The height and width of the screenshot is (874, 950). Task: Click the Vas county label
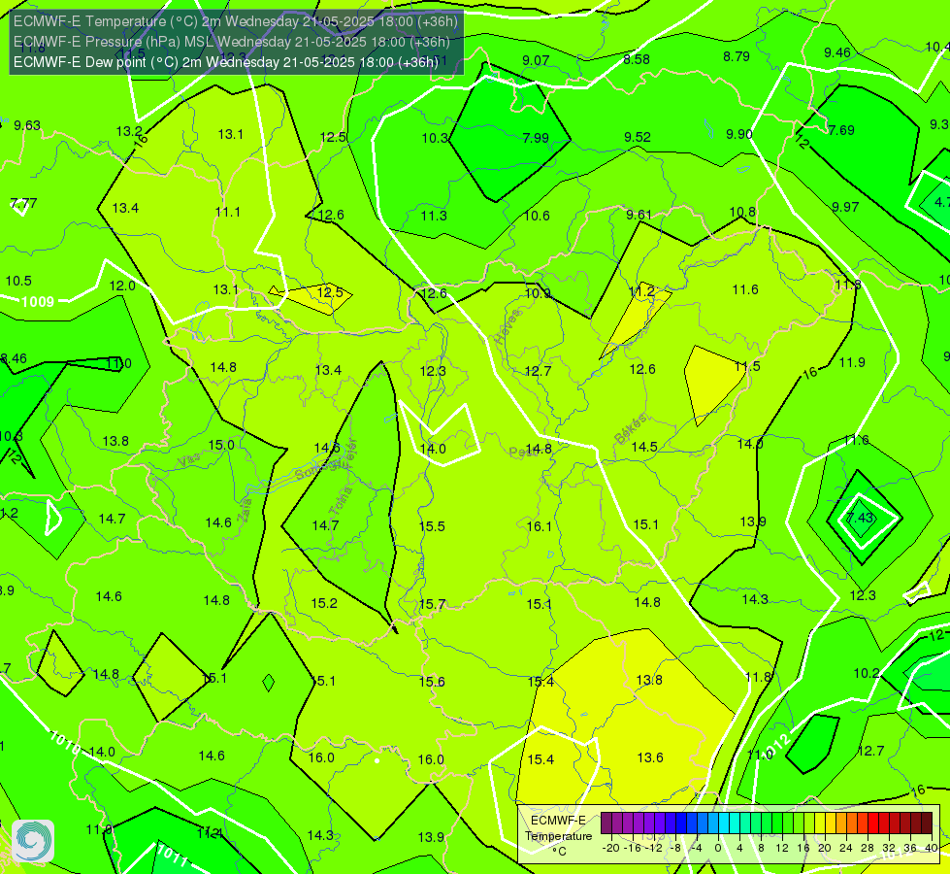[x=189, y=460]
